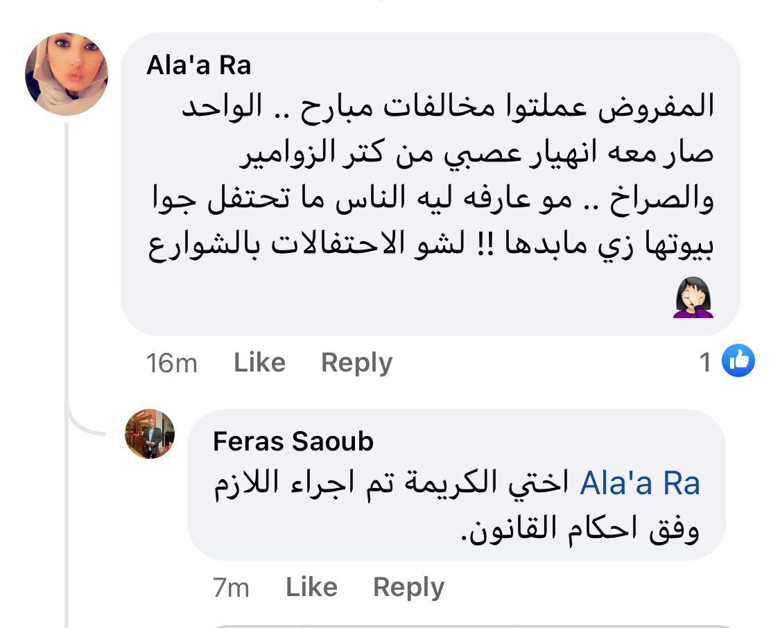The width and height of the screenshot is (780, 628).
Task: Click the vertical thread line under Ala'a Ra's avatar
Action: click(x=67, y=277)
